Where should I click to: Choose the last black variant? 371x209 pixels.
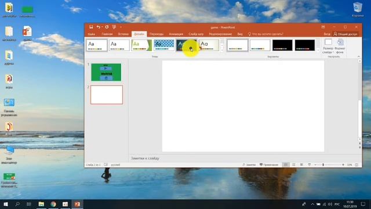point(305,45)
